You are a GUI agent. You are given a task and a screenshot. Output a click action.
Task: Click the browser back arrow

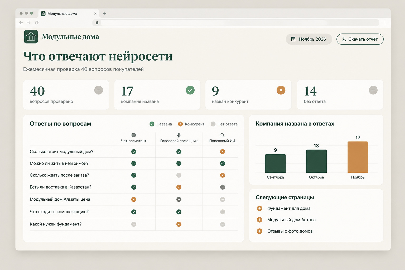(x=21, y=23)
